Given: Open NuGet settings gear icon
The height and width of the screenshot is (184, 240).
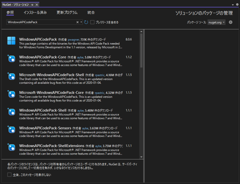Looking at the screenshot, I should point(230,22).
